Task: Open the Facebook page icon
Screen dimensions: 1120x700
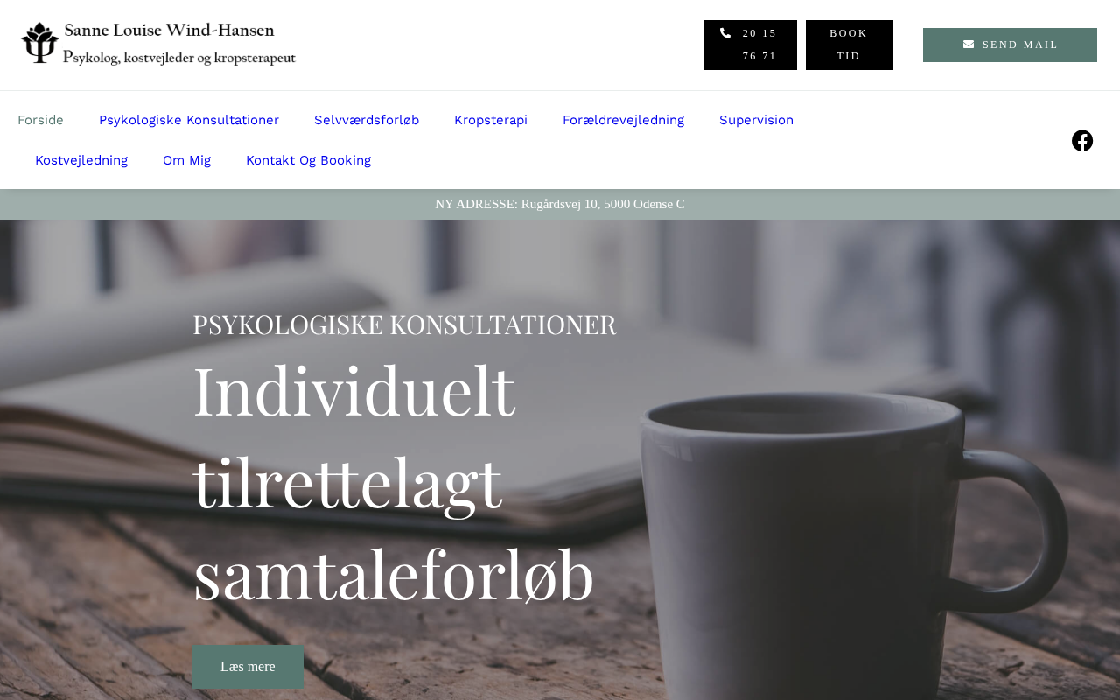Action: (1082, 140)
